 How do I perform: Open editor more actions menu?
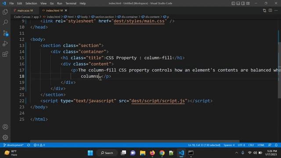pos(276,11)
